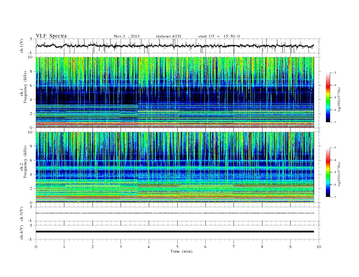Select the date label 'Nov.3 , 2013'

pyautogui.click(x=126, y=36)
